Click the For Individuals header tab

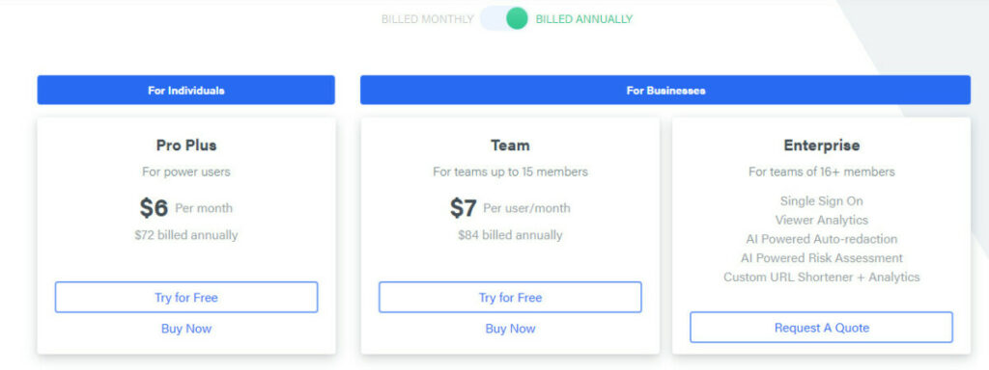(x=186, y=90)
